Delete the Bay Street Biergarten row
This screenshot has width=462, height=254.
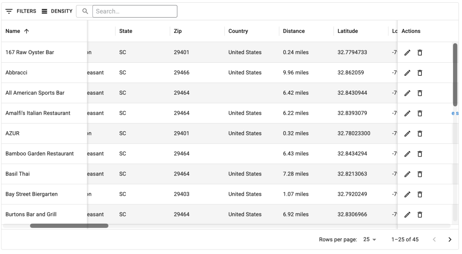[x=420, y=194]
